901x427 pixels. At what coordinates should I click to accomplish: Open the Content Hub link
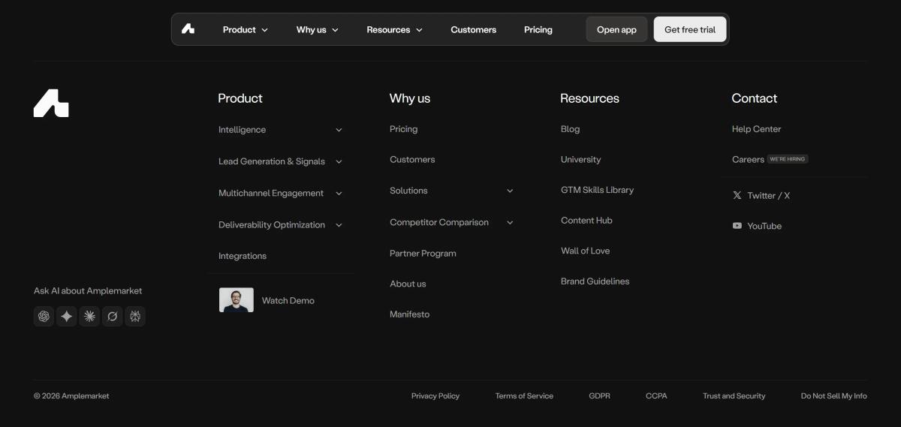586,221
